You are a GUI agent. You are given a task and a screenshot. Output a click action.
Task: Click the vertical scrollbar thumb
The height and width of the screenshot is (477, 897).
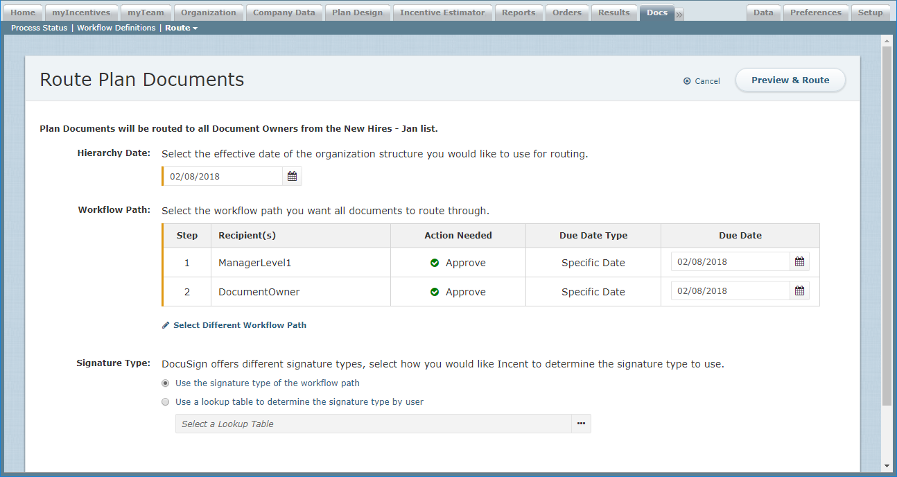pos(887,225)
